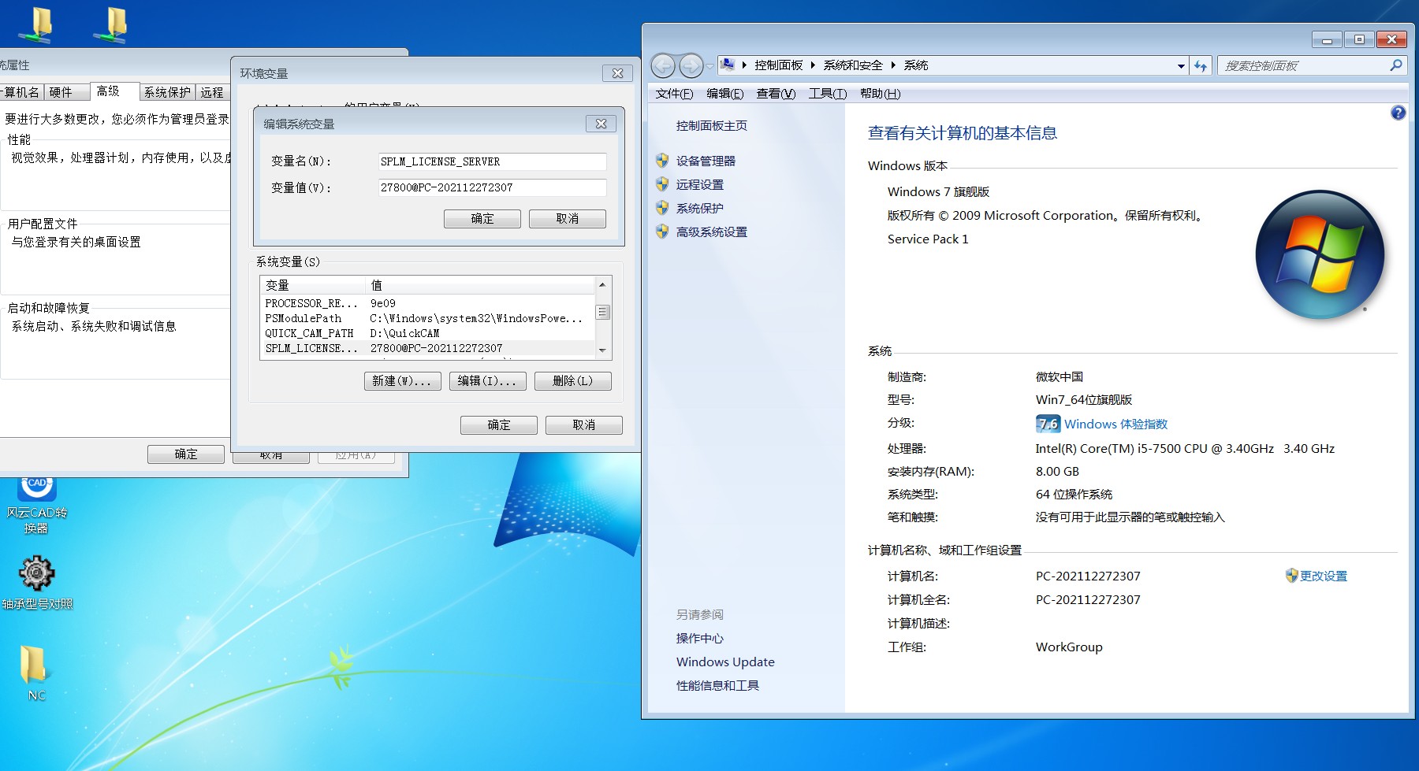Open the 工具(T) menu

click(x=827, y=94)
